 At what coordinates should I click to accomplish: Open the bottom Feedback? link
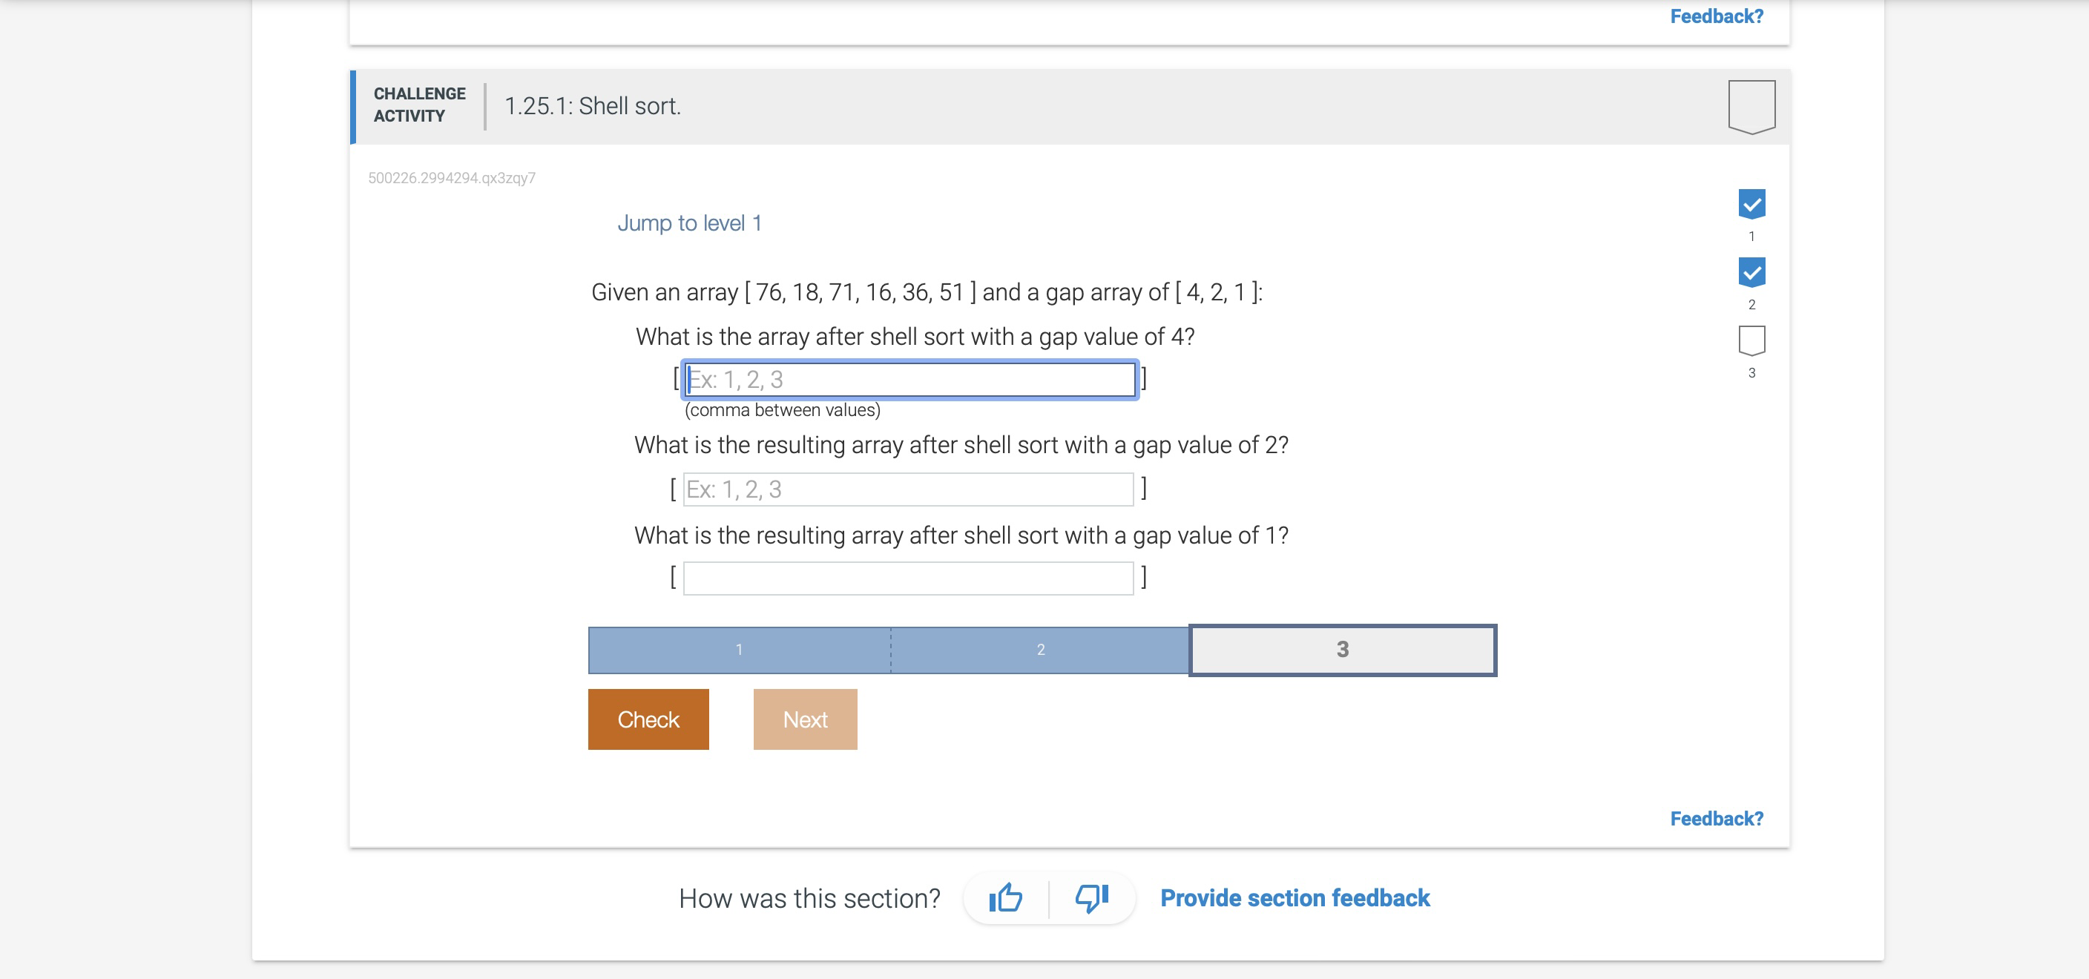point(1716,819)
